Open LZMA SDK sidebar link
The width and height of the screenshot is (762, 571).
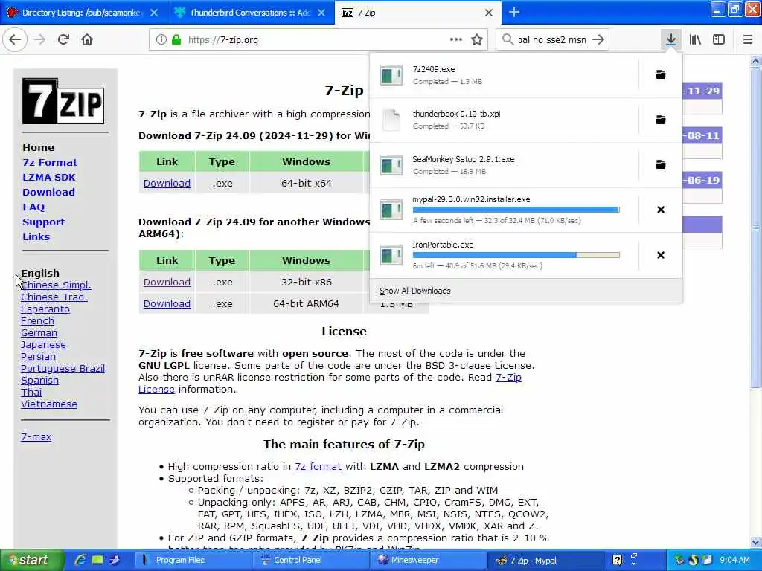[48, 178]
